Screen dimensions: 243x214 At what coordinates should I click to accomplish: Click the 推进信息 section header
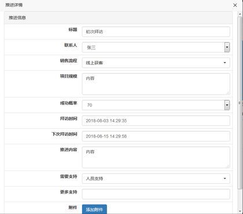(118, 18)
